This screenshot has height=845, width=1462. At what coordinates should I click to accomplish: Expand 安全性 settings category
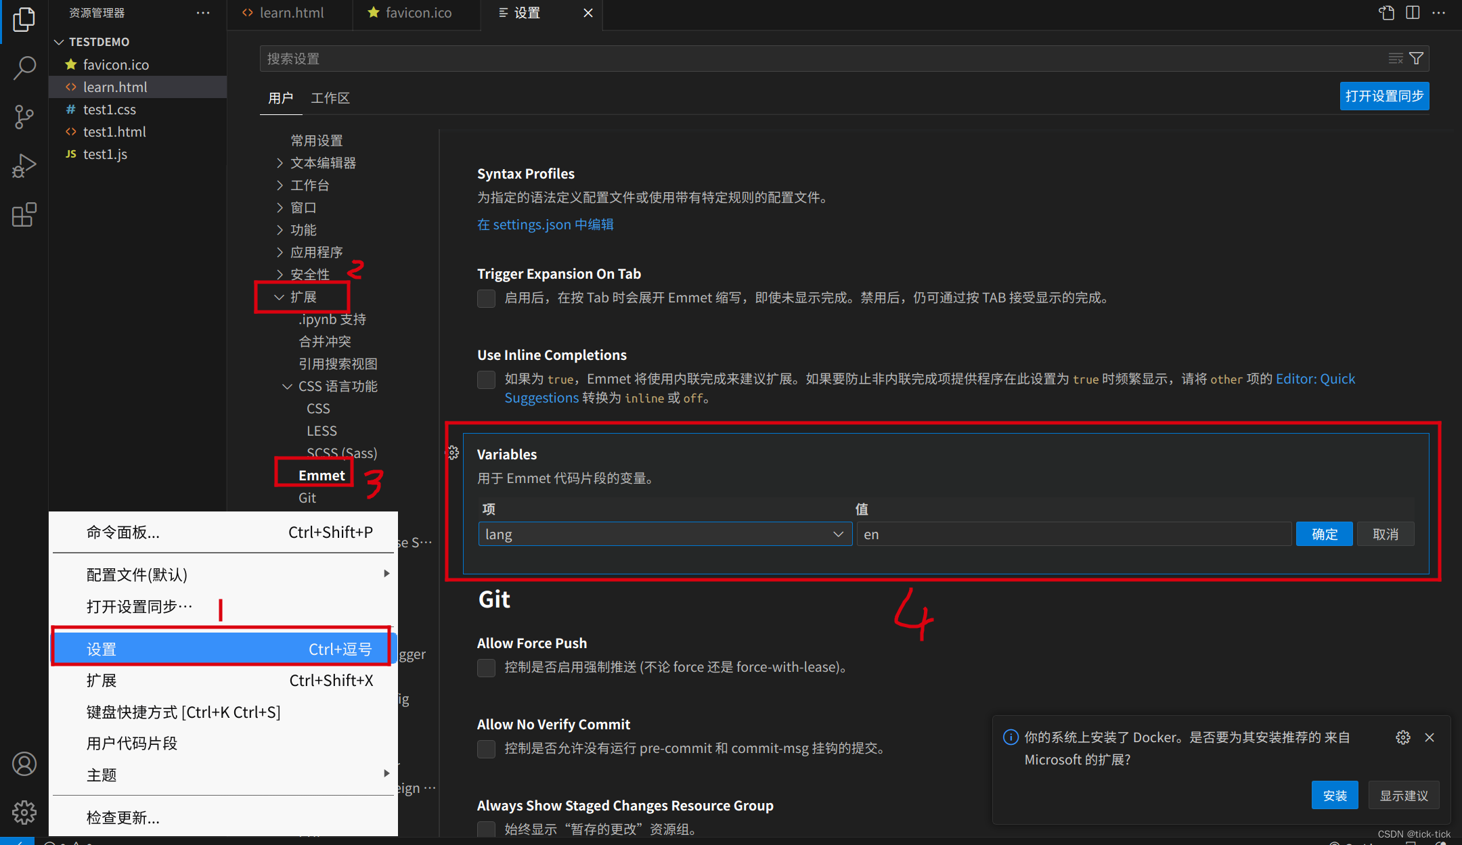coord(280,275)
